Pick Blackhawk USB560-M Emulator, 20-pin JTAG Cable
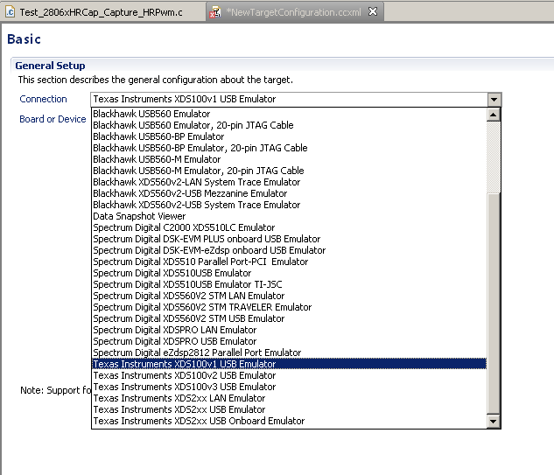The image size is (554, 475). 289,171
